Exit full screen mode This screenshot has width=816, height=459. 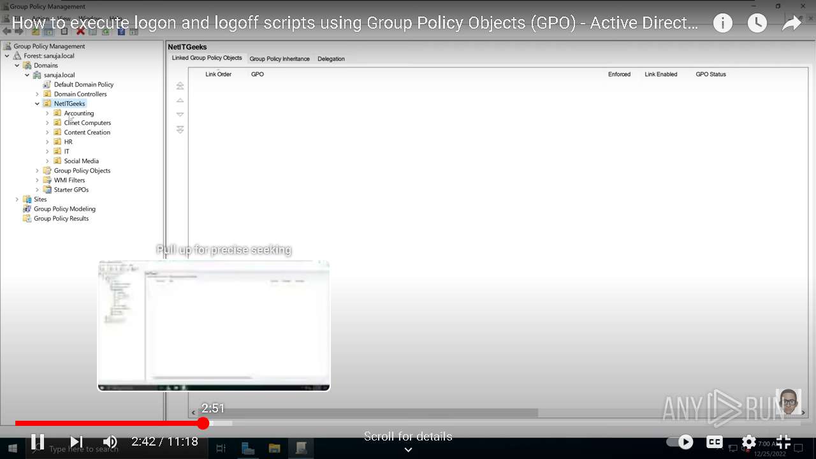pyautogui.click(x=783, y=442)
